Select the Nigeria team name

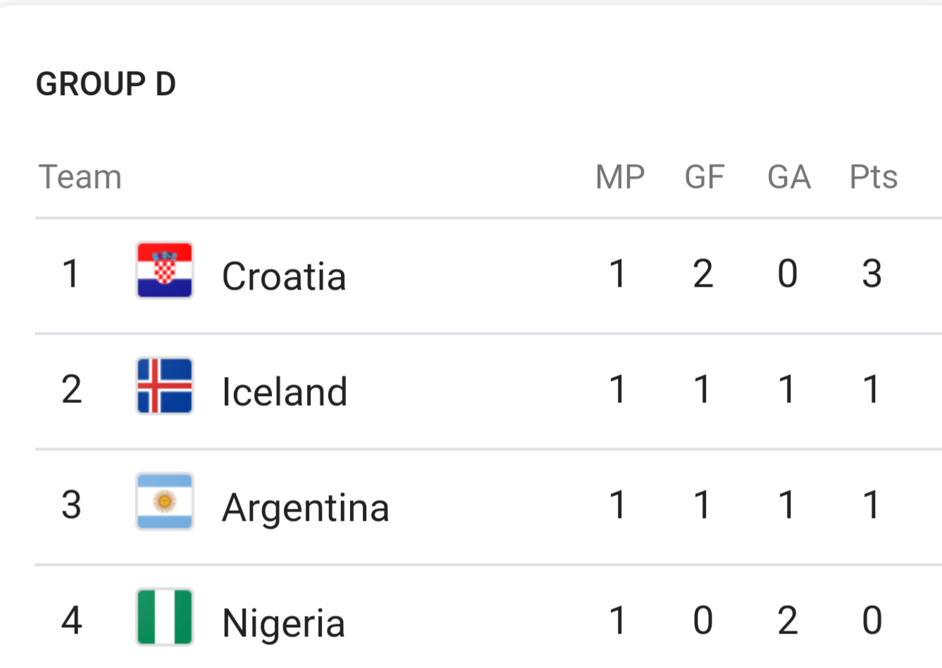[283, 624]
